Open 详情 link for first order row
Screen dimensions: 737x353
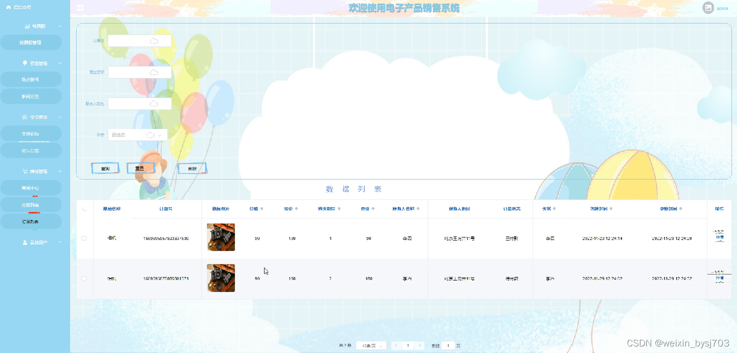tap(720, 236)
